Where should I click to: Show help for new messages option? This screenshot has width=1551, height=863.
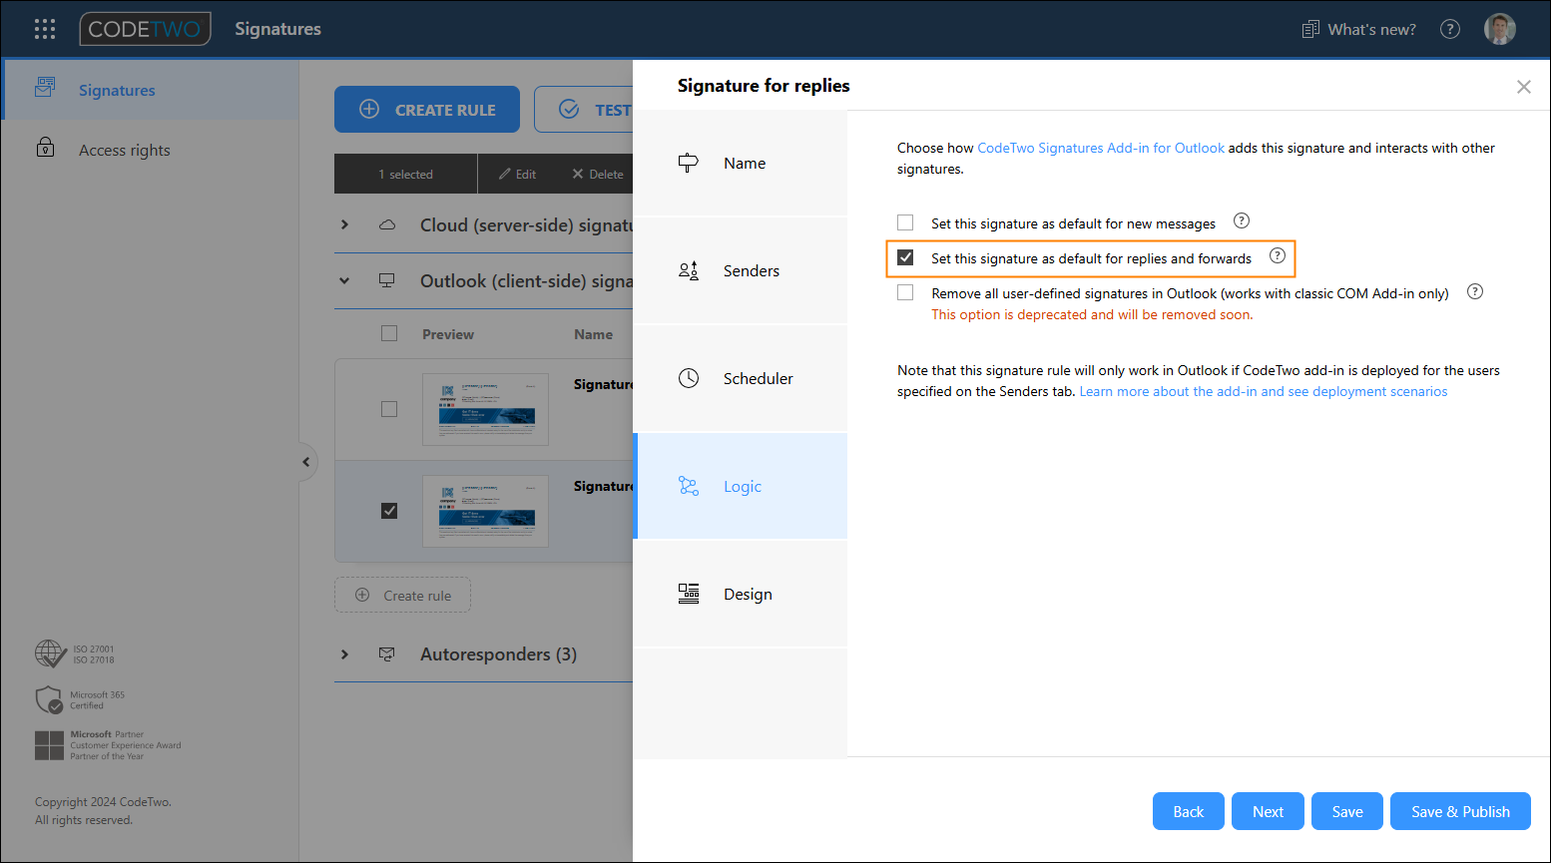(1242, 220)
